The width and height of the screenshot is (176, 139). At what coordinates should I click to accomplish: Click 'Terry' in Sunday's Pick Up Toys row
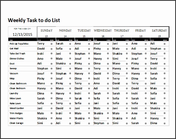[x=41, y=44]
